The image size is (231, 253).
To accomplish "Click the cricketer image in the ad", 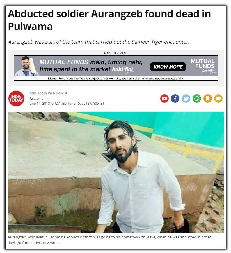I will click(27, 66).
